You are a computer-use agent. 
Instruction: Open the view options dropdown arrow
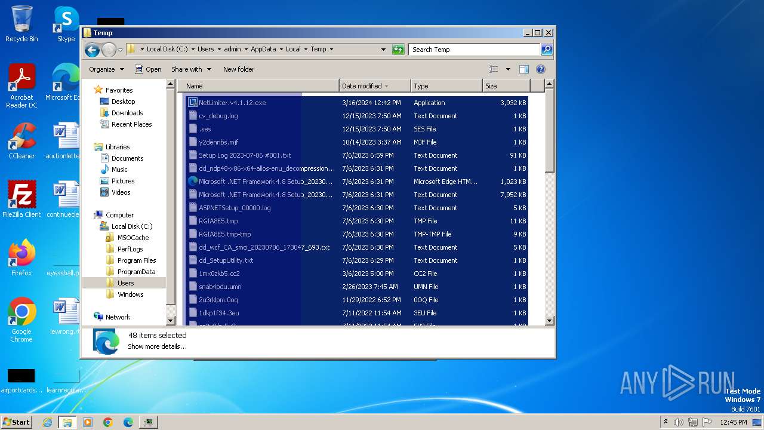[508, 69]
